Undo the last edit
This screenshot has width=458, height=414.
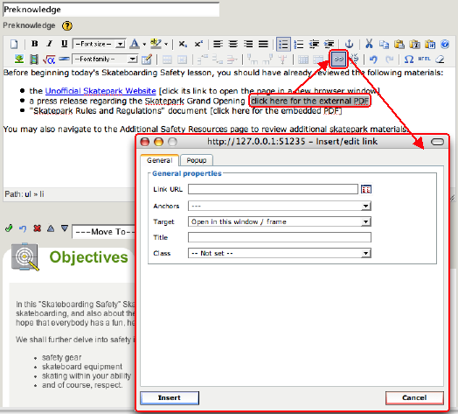[x=373, y=60]
